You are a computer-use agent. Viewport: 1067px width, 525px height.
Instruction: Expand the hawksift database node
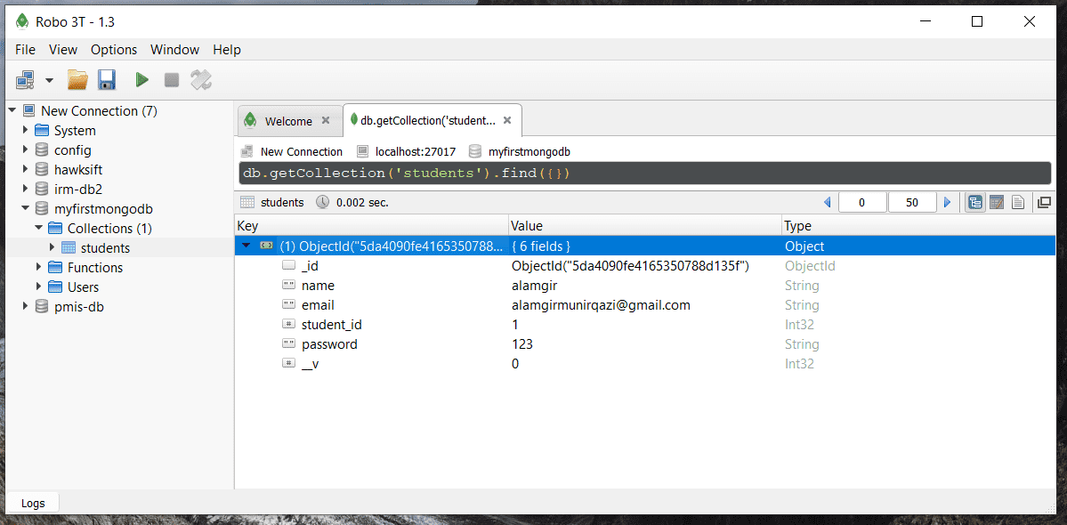pos(26,169)
